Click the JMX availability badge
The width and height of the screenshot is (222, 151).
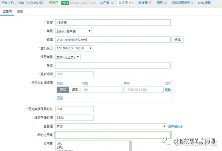[84, 3]
